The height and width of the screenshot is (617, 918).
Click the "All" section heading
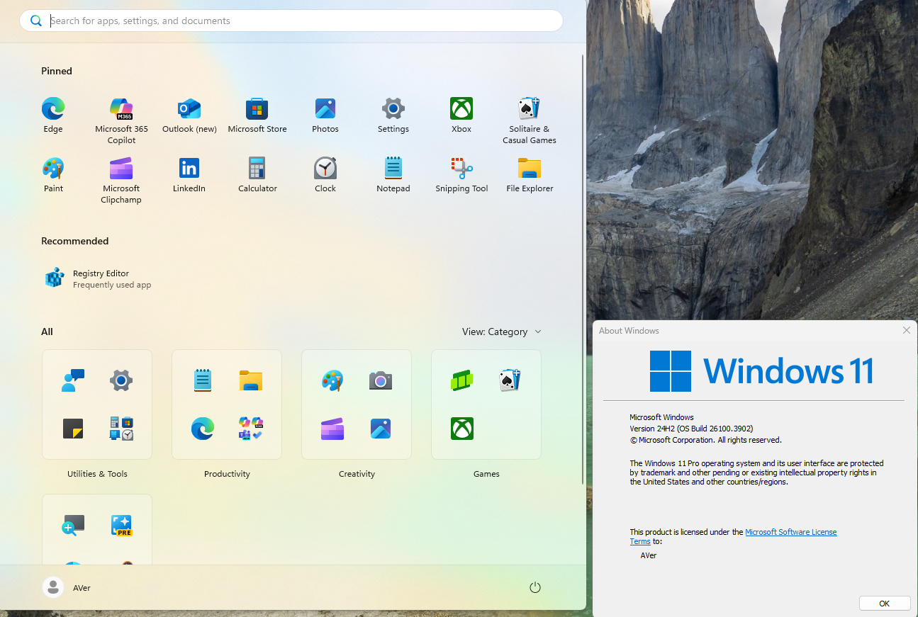47,332
